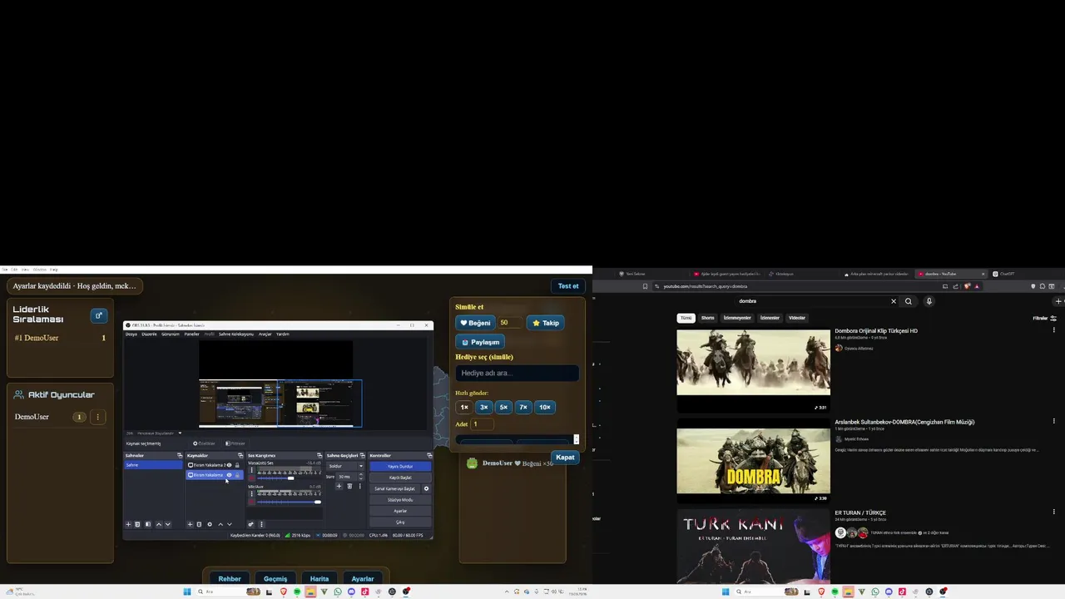Screen dimensions: 1065x599
Task: Mute the Masaüstü Ses channel
Action: point(251,478)
